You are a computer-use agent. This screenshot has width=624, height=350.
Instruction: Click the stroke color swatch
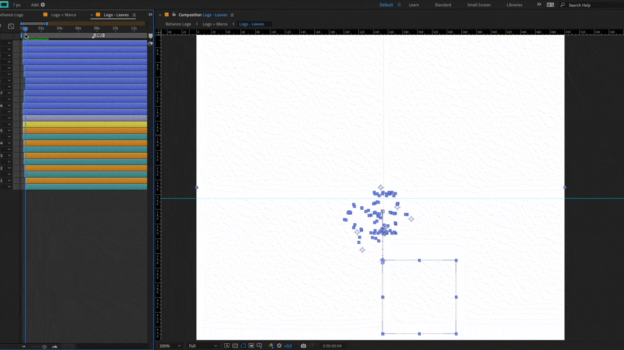click(x=4, y=5)
